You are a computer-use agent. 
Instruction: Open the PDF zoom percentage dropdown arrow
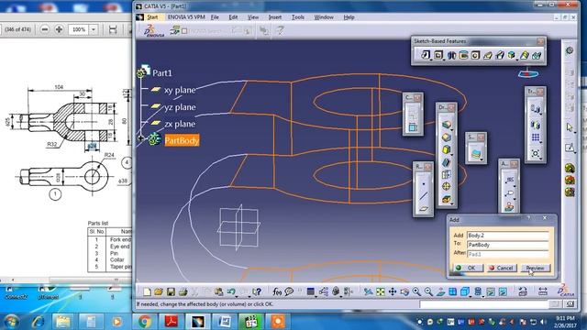pyautogui.click(x=94, y=29)
